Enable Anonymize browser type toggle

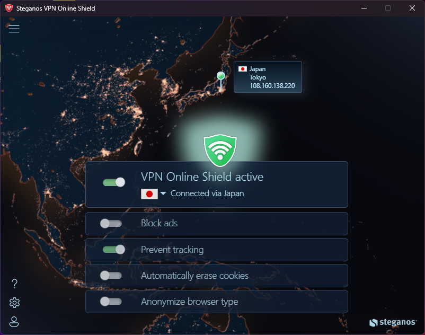[x=111, y=301]
